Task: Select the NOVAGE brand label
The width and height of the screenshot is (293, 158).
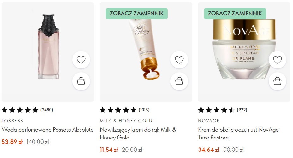Action: click(209, 121)
